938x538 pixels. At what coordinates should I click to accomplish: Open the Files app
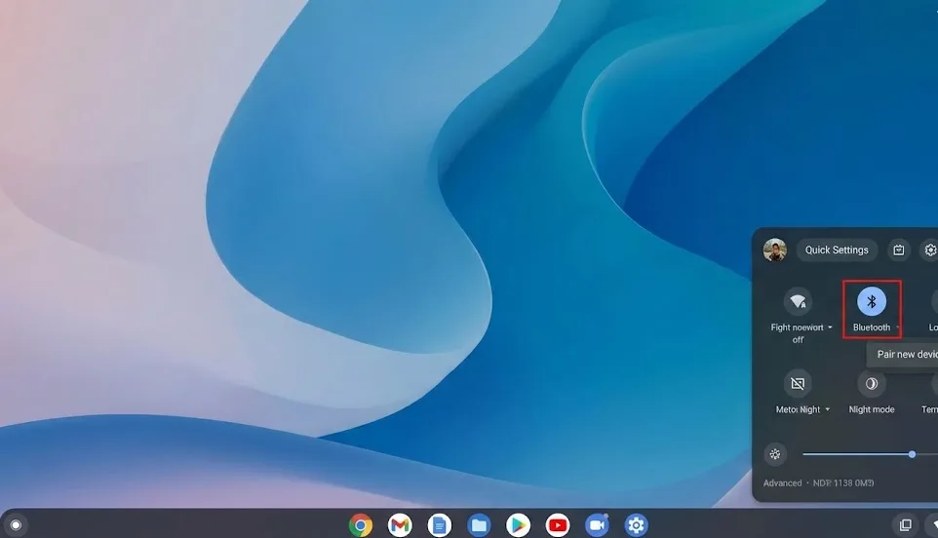click(479, 525)
